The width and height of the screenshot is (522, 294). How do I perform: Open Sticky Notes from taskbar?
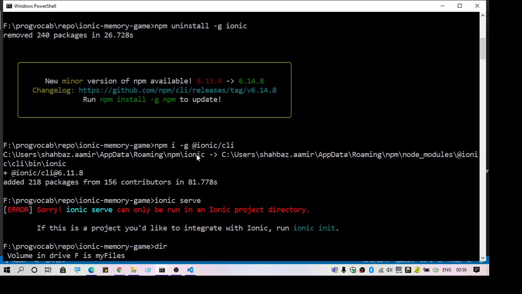click(x=105, y=270)
